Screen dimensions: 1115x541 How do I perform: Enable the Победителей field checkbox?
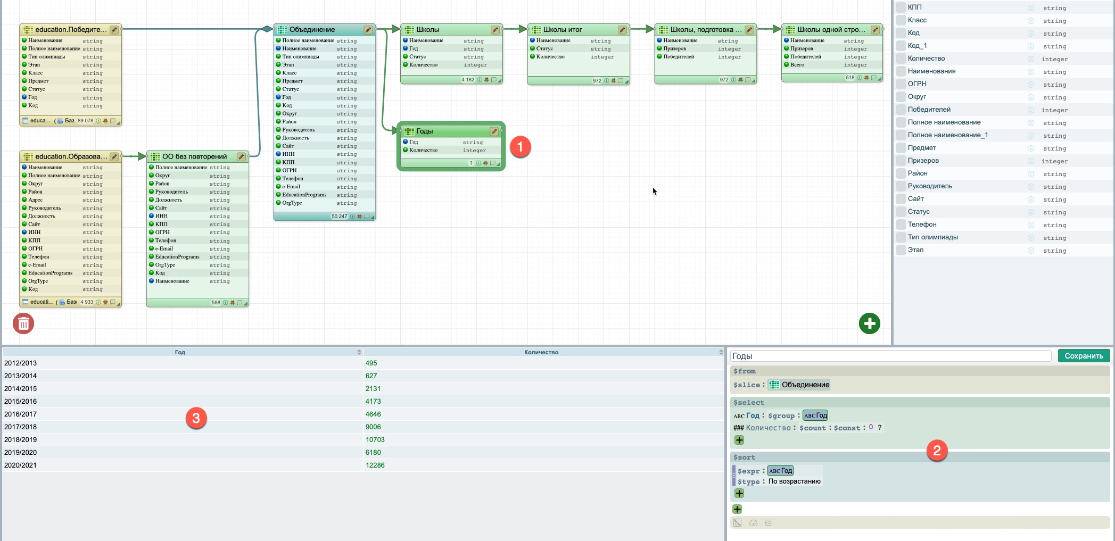[x=901, y=110]
